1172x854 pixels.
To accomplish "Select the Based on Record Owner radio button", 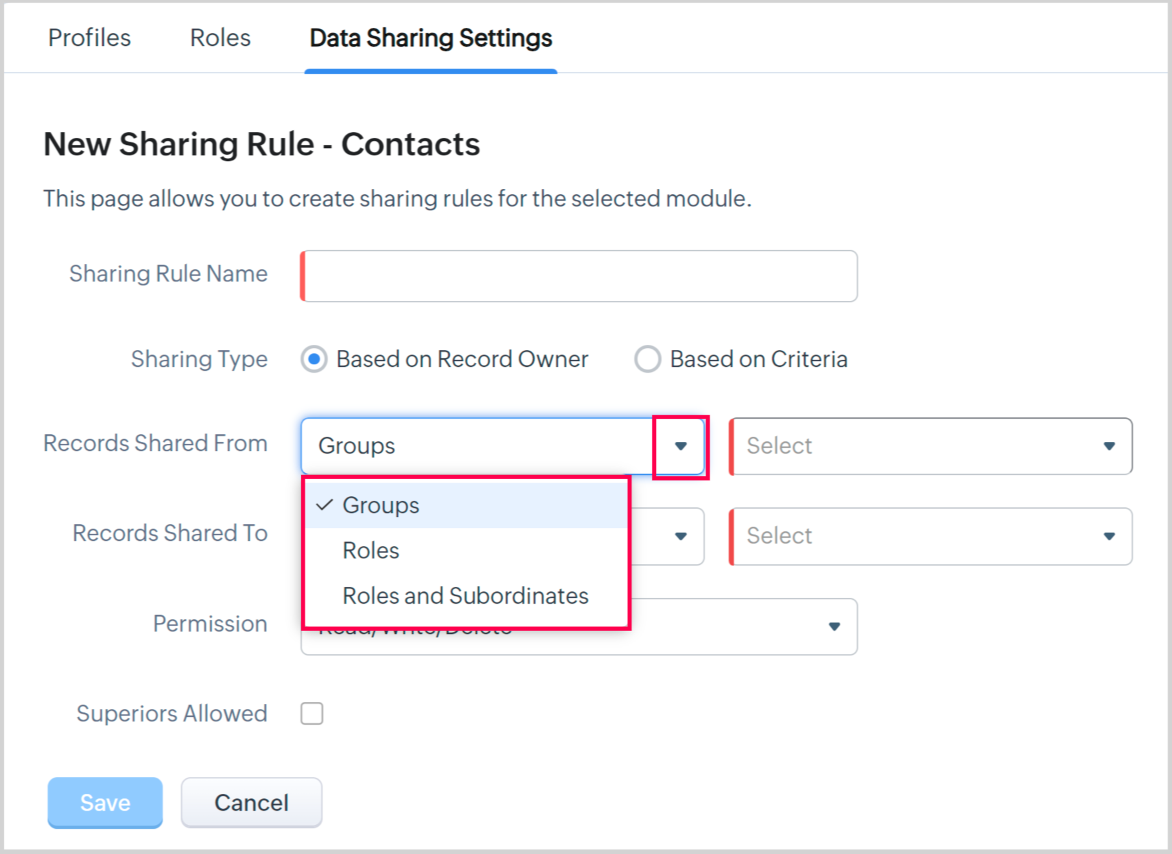I will (314, 359).
